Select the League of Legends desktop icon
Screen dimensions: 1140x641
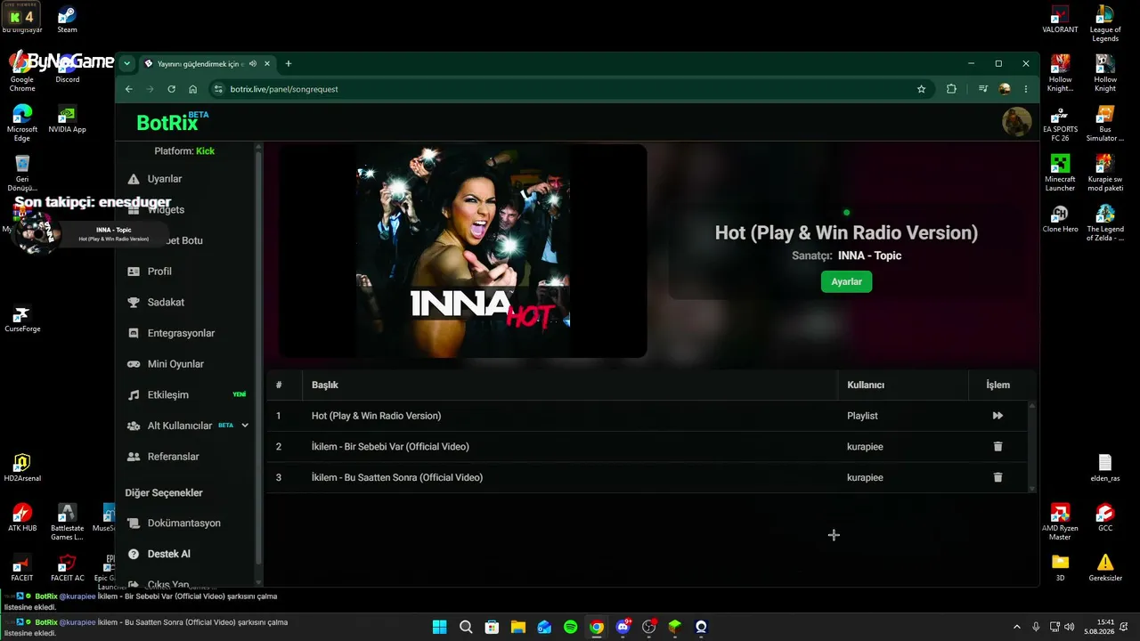pos(1105,24)
